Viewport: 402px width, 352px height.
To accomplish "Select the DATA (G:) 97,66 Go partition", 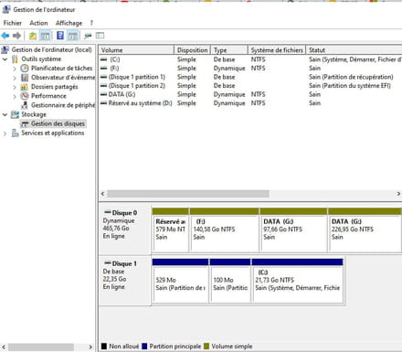I will [293, 230].
